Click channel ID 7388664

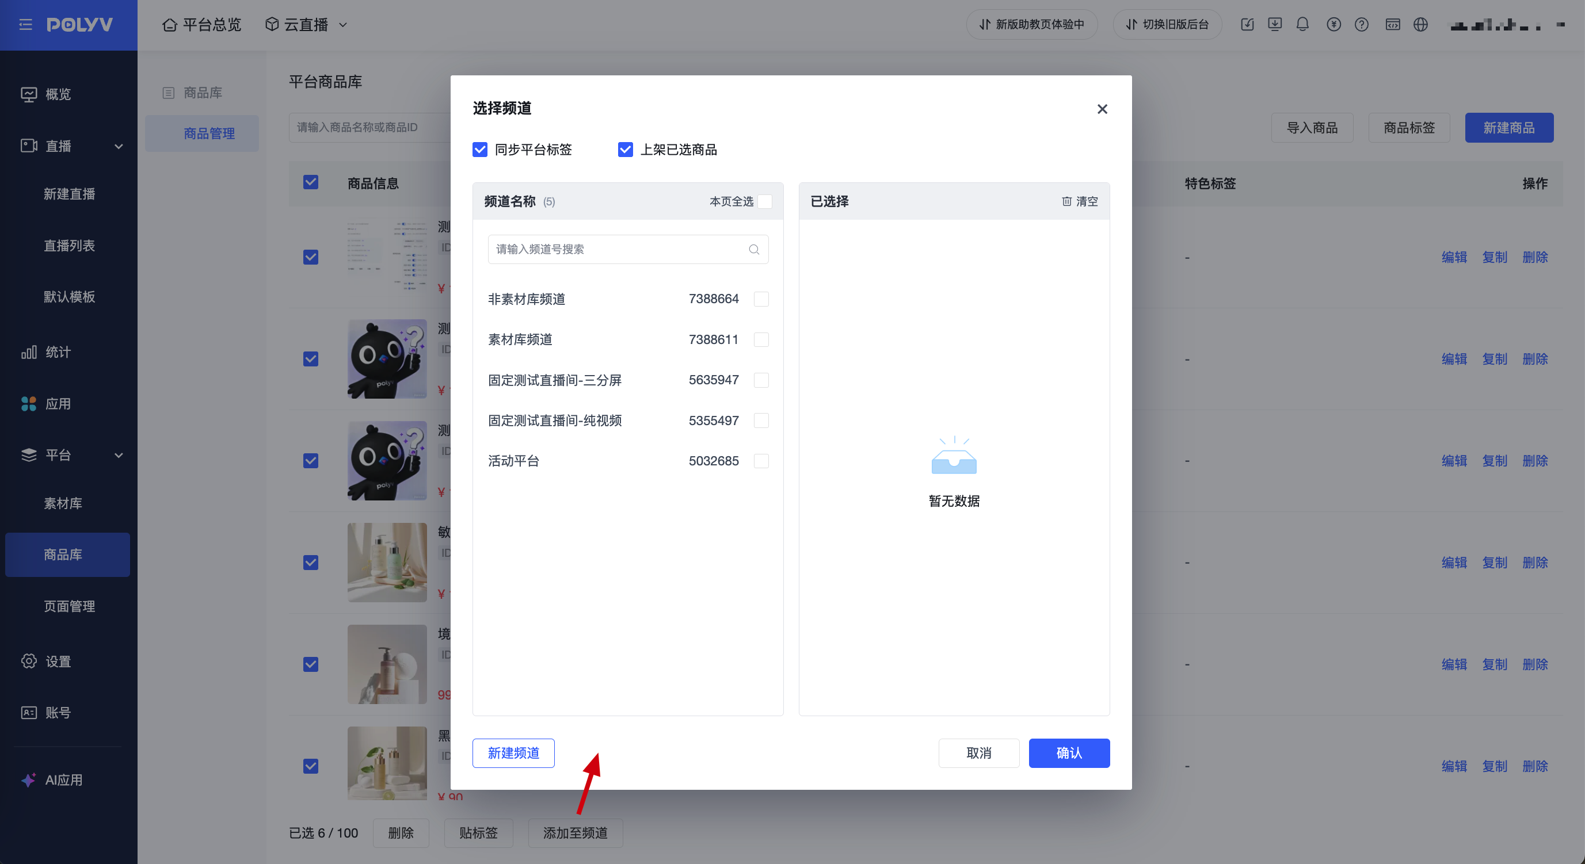714,299
